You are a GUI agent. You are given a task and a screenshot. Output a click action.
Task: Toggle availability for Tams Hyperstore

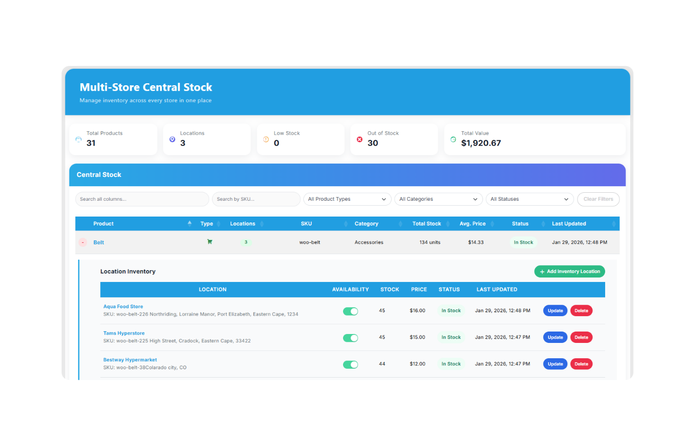(350, 337)
